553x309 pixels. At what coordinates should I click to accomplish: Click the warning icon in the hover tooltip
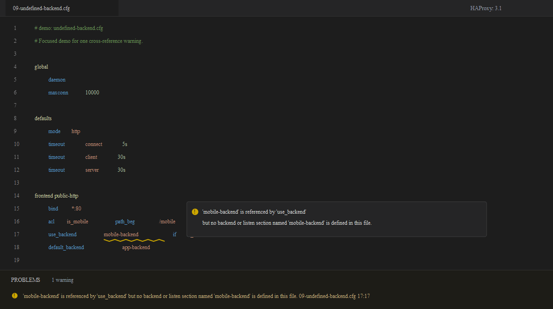(195, 212)
